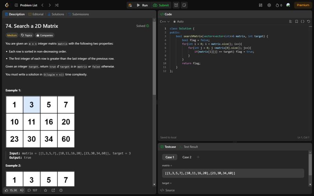Click the Solved status indicator
The height and width of the screenshot is (196, 314).
pos(142,26)
